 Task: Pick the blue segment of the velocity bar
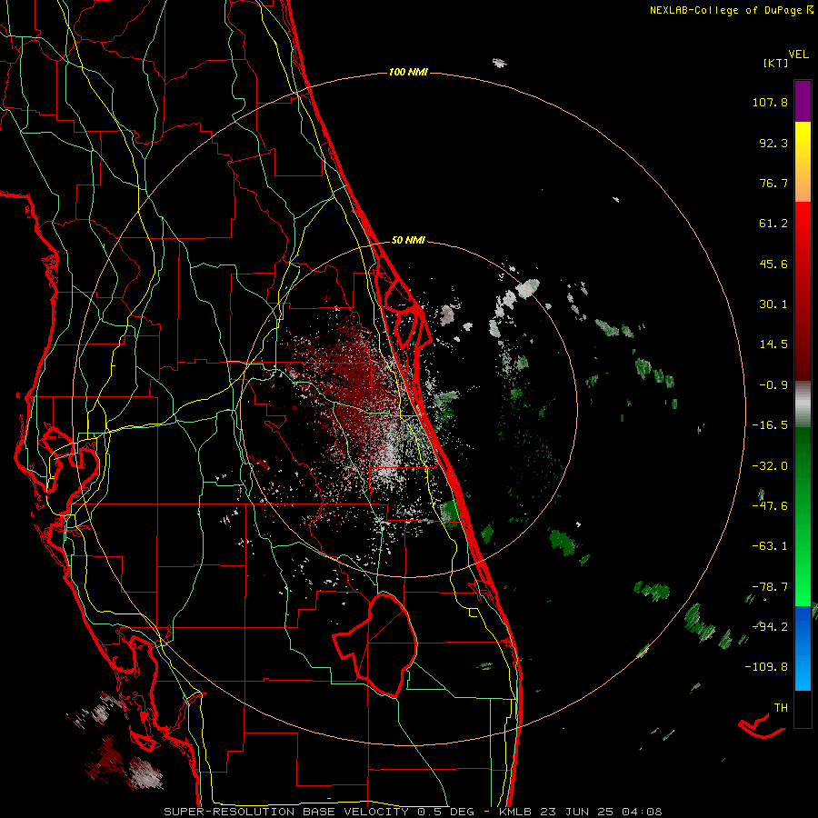click(x=803, y=648)
